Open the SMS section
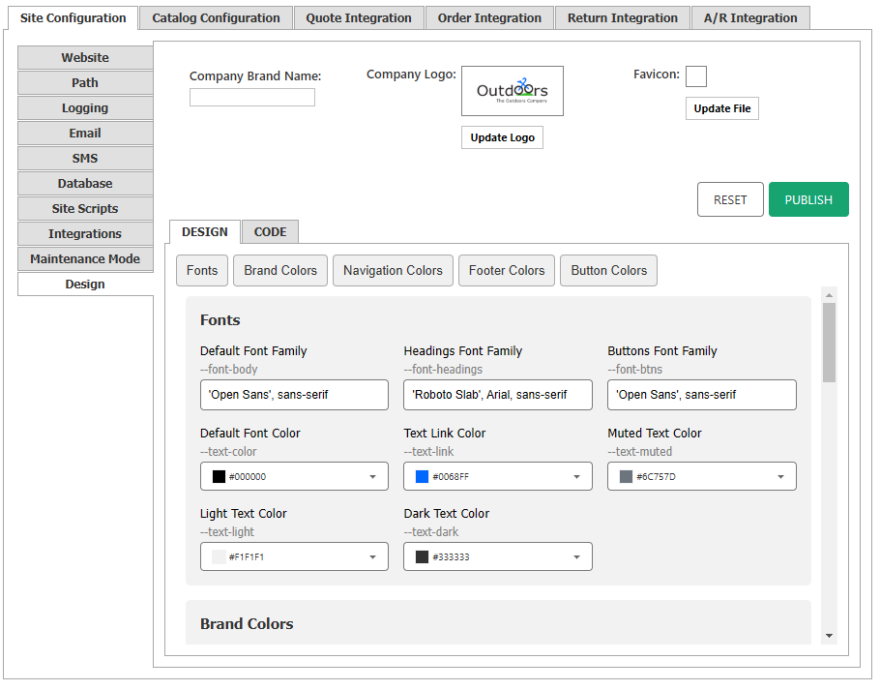Screen dimensions: 880x690 coord(85,159)
